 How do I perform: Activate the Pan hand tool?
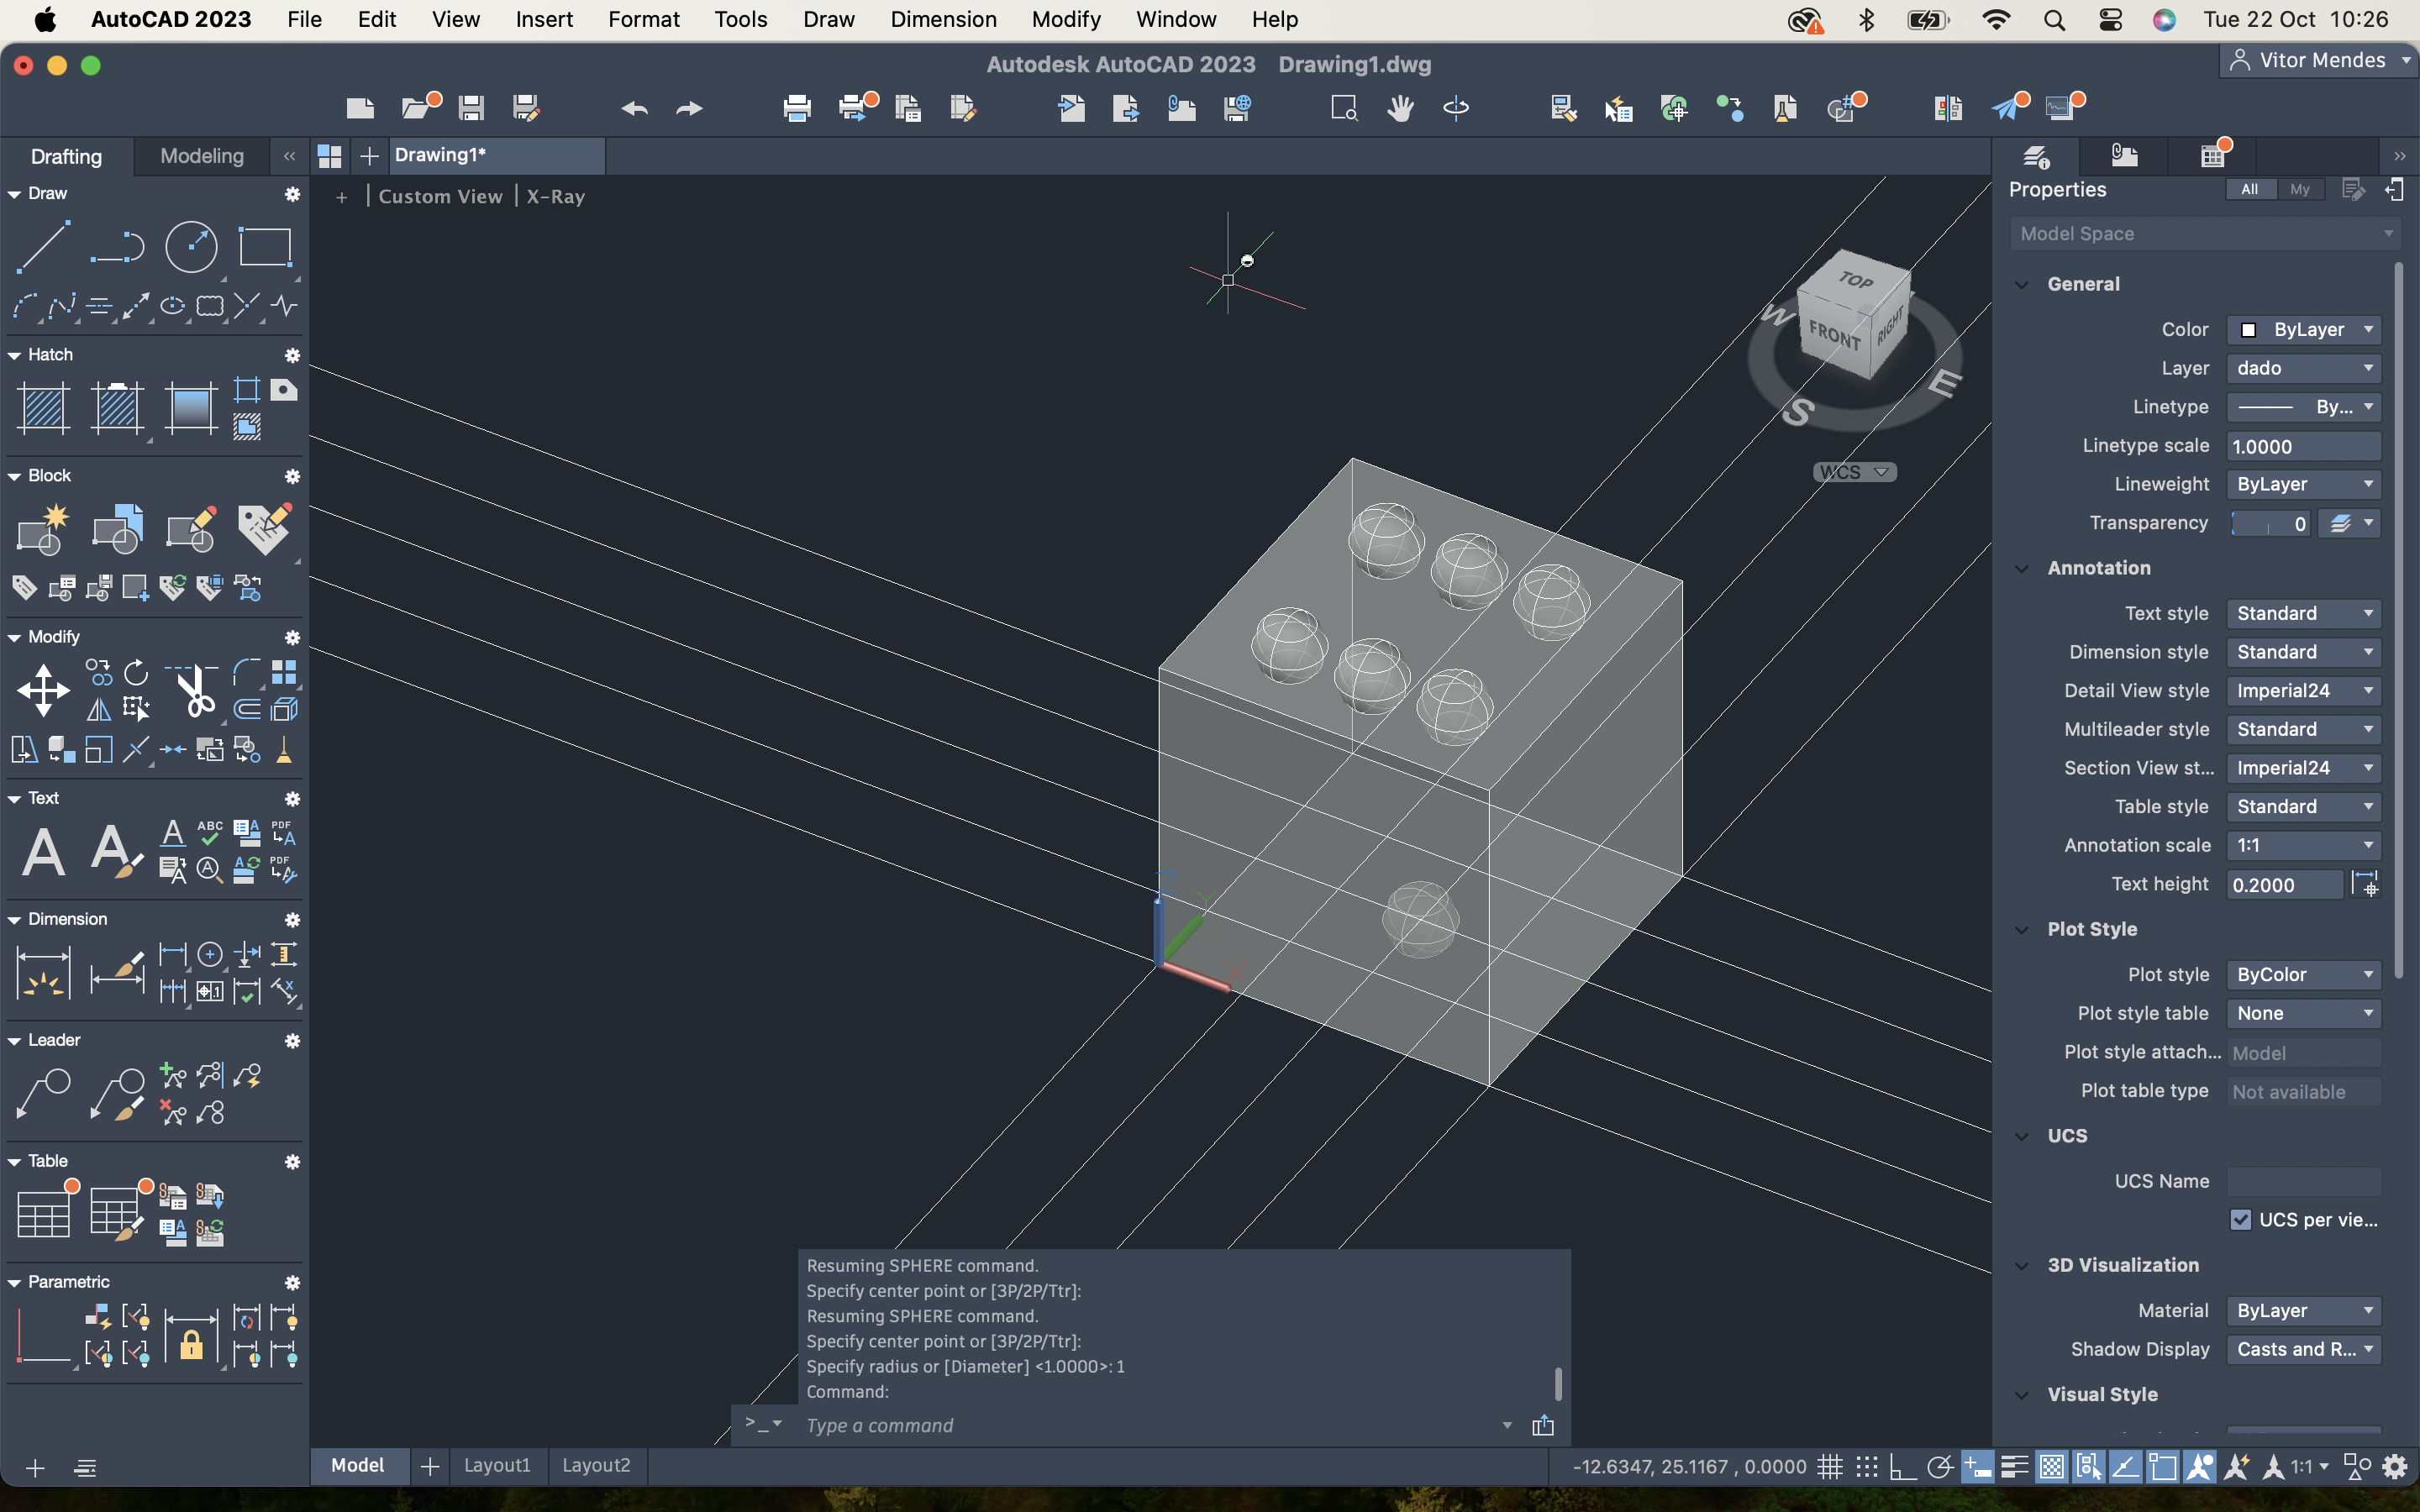[1400, 107]
